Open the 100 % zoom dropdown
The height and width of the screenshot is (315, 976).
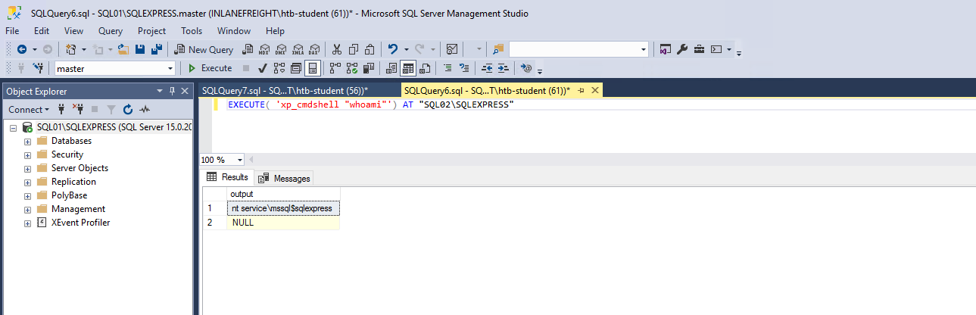click(240, 160)
